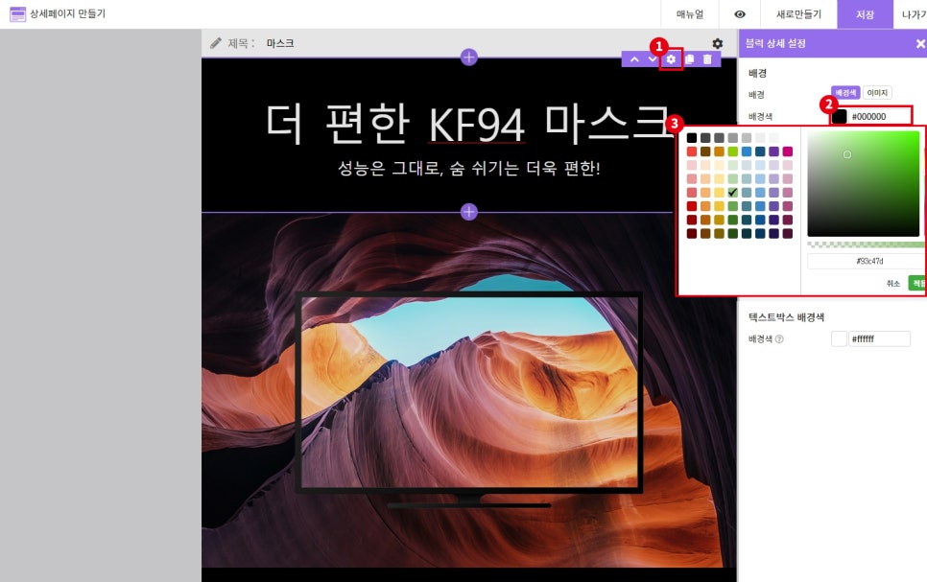Screen dimensions: 927x582
Task: Click the #93c47d hex code field
Action: 867,261
